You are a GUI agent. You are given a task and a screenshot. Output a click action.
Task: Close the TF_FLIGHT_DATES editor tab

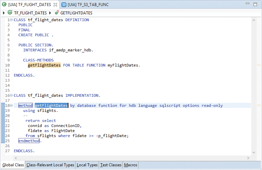click(55, 5)
